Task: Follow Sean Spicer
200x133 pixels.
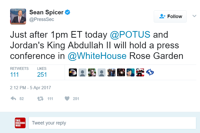Action: pyautogui.click(x=170, y=16)
